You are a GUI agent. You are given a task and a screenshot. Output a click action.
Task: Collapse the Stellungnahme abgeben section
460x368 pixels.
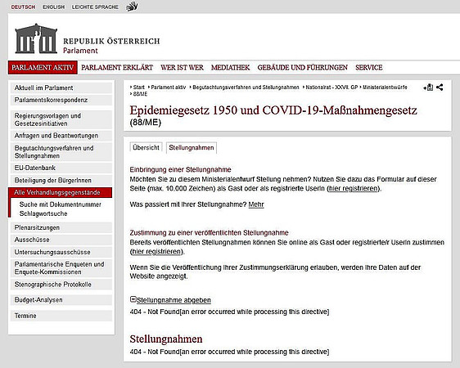pos(133,299)
